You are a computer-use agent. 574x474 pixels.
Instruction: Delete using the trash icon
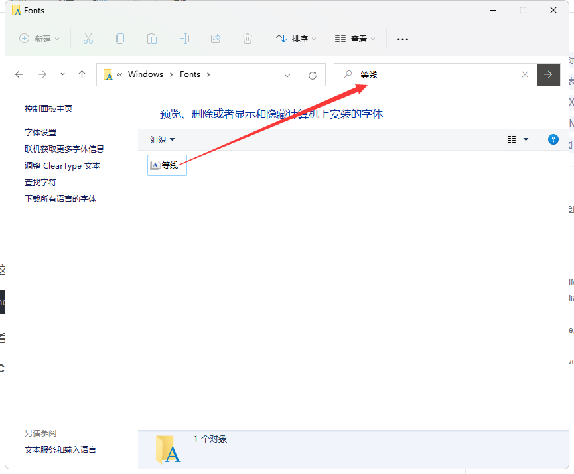click(248, 39)
